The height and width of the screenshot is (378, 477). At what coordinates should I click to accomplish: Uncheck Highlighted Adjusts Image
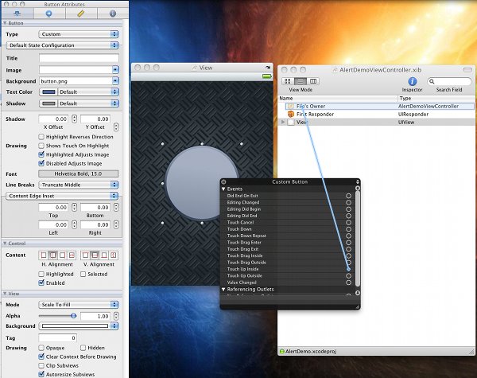[41, 154]
